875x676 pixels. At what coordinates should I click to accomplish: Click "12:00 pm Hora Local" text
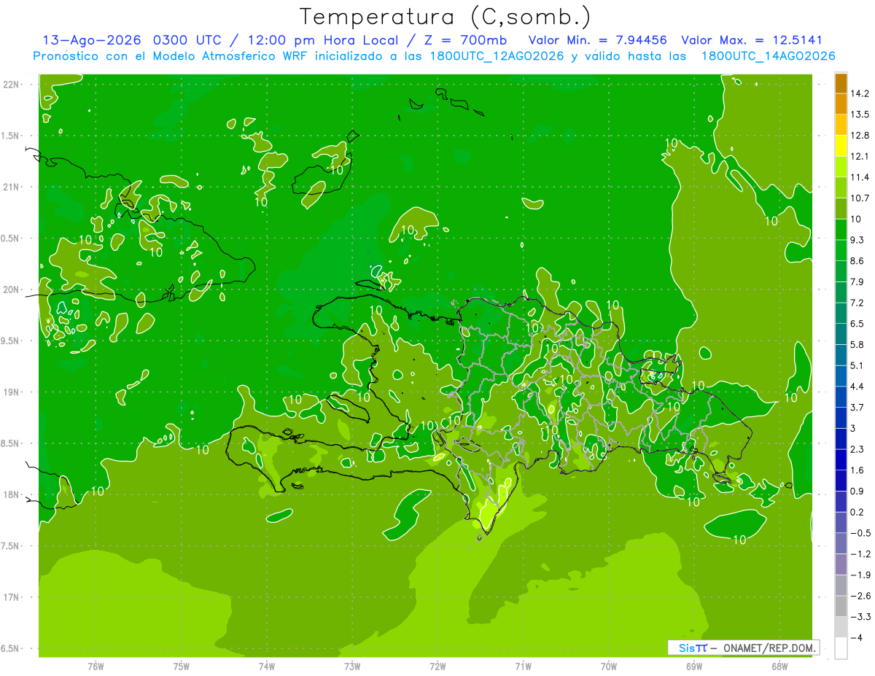pyautogui.click(x=322, y=40)
